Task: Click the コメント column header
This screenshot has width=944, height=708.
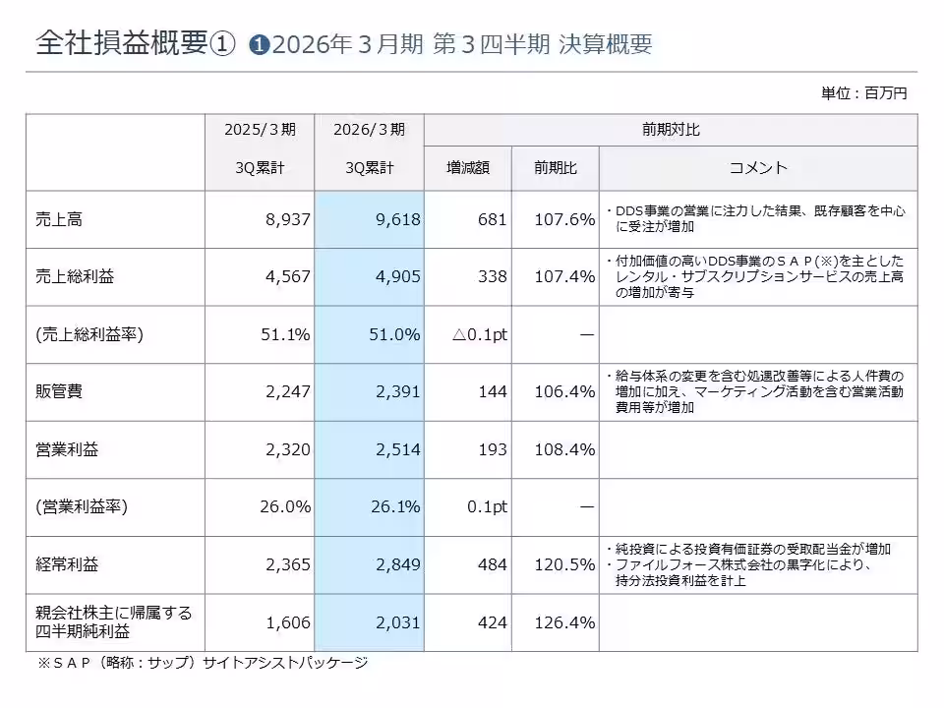Action: point(758,168)
